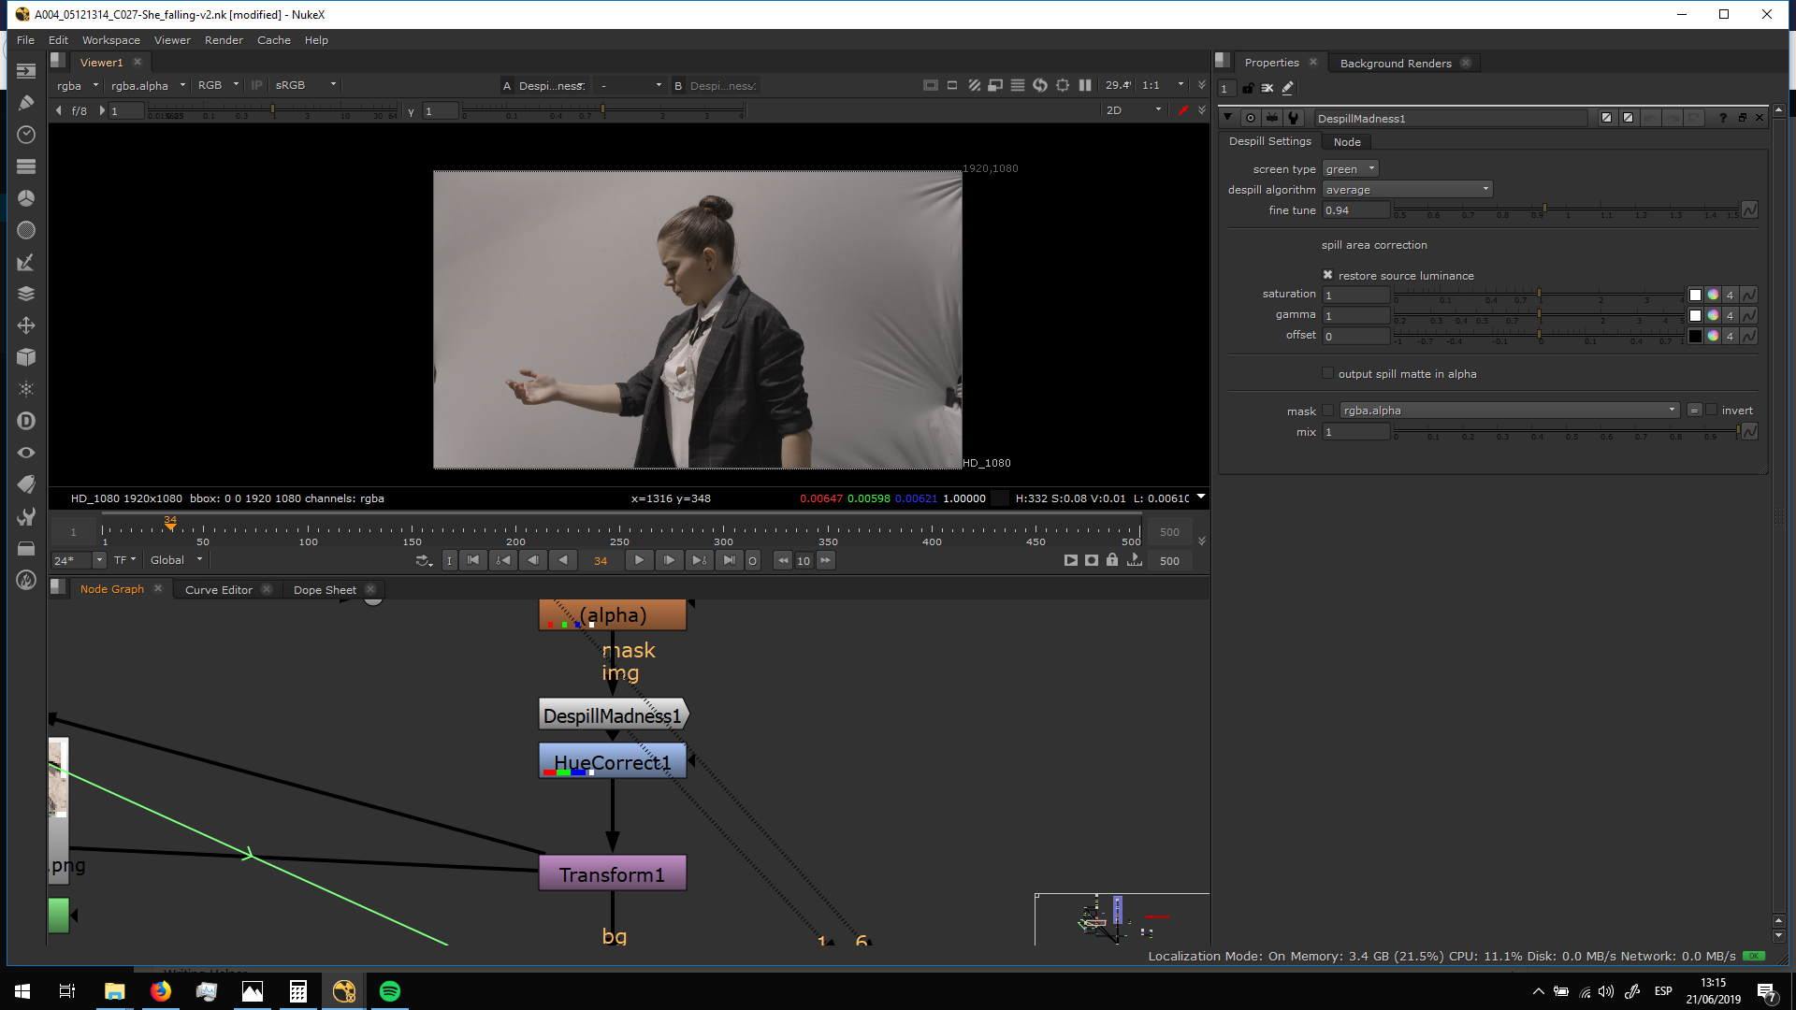Jump to the last frame

pyautogui.click(x=729, y=560)
